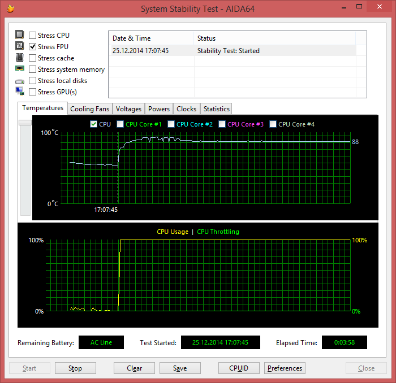
Task: Stop the stability test
Action: (x=75, y=368)
